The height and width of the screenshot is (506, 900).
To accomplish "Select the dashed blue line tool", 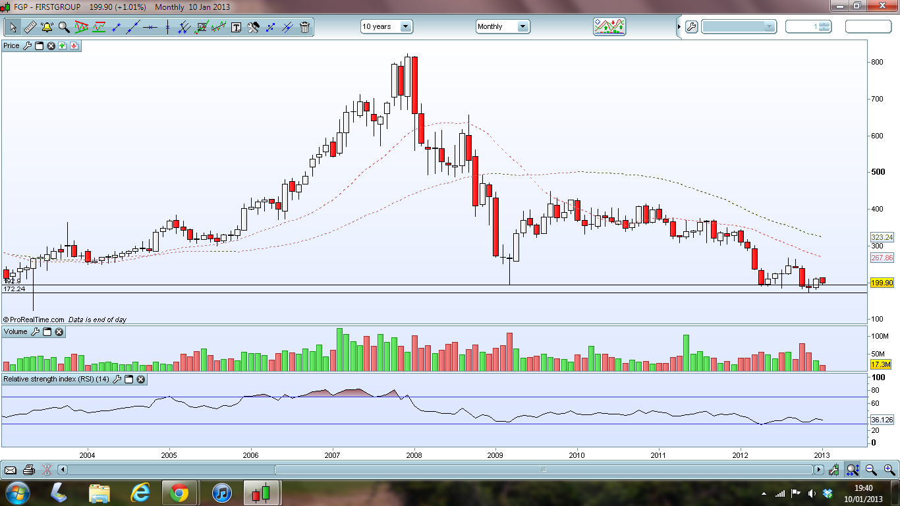I will coord(270,27).
